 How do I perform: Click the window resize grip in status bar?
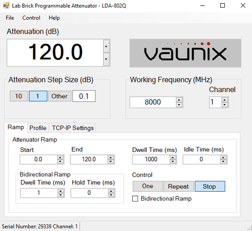tap(250, 228)
